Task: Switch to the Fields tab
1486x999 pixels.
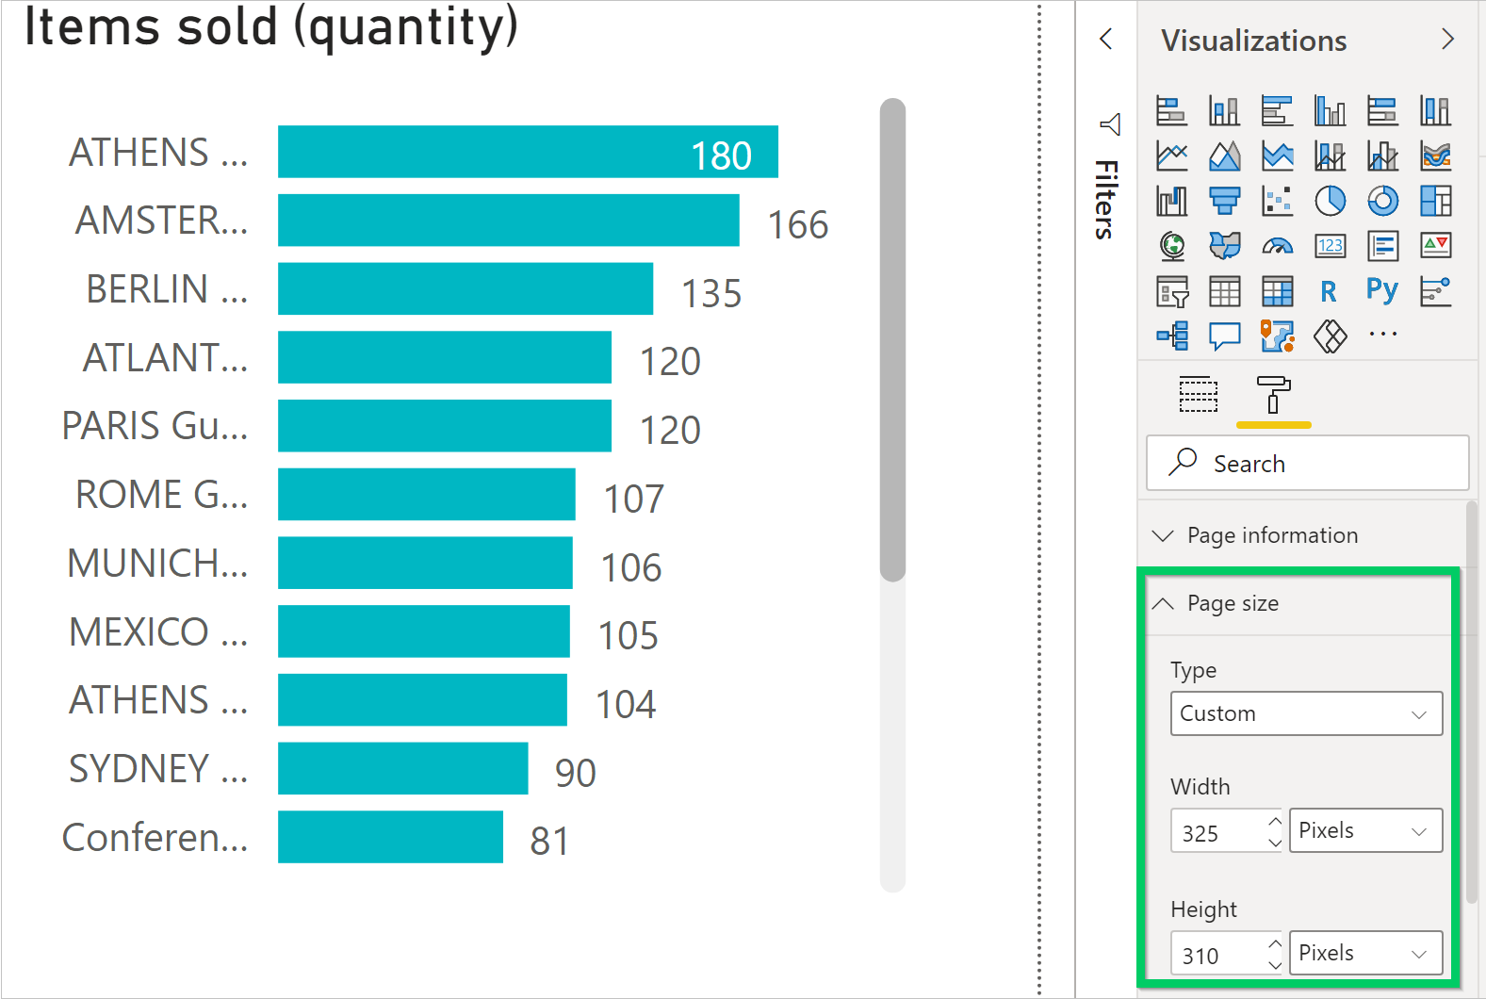Action: pos(1198,394)
